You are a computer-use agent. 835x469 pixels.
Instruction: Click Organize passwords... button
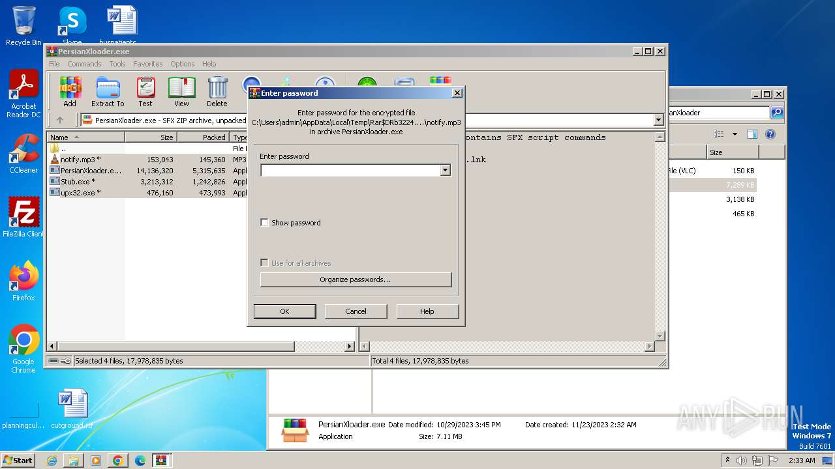pos(356,279)
